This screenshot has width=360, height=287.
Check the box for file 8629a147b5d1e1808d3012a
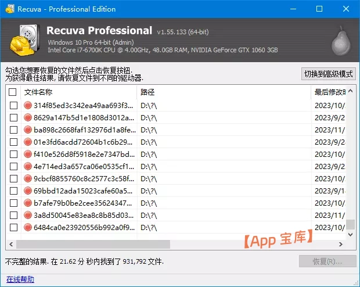pyautogui.click(x=13, y=118)
